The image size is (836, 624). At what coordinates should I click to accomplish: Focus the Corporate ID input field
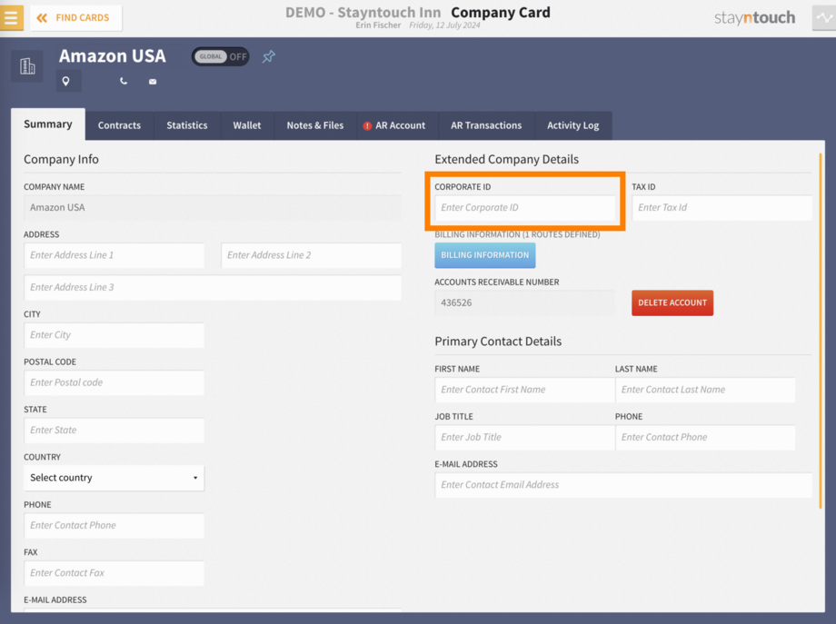(524, 208)
